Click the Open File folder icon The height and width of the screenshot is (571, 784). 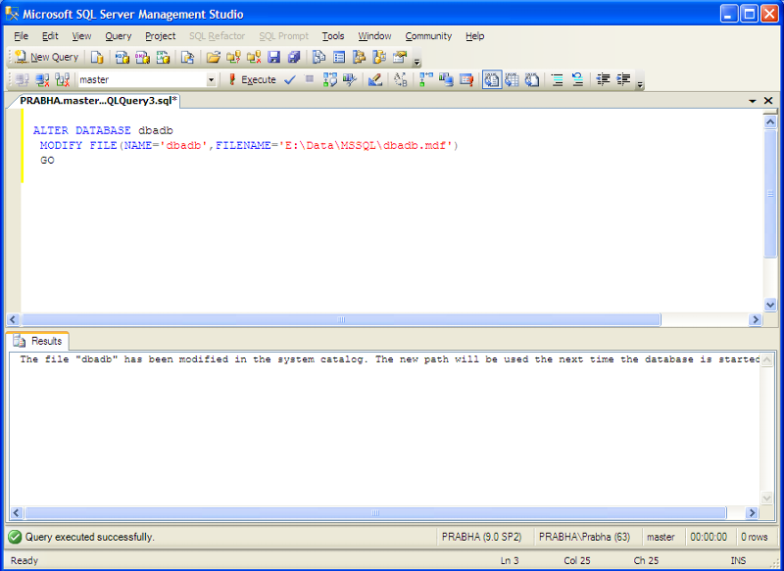pyautogui.click(x=213, y=57)
